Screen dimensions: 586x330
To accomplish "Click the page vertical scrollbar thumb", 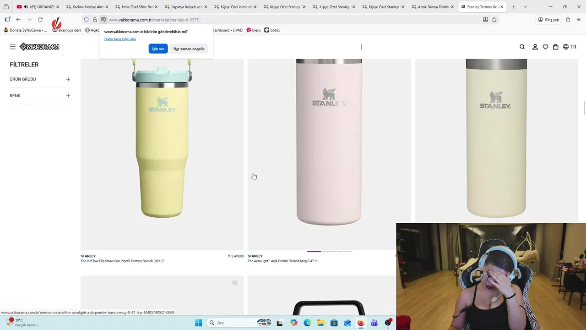I will pos(585,108).
